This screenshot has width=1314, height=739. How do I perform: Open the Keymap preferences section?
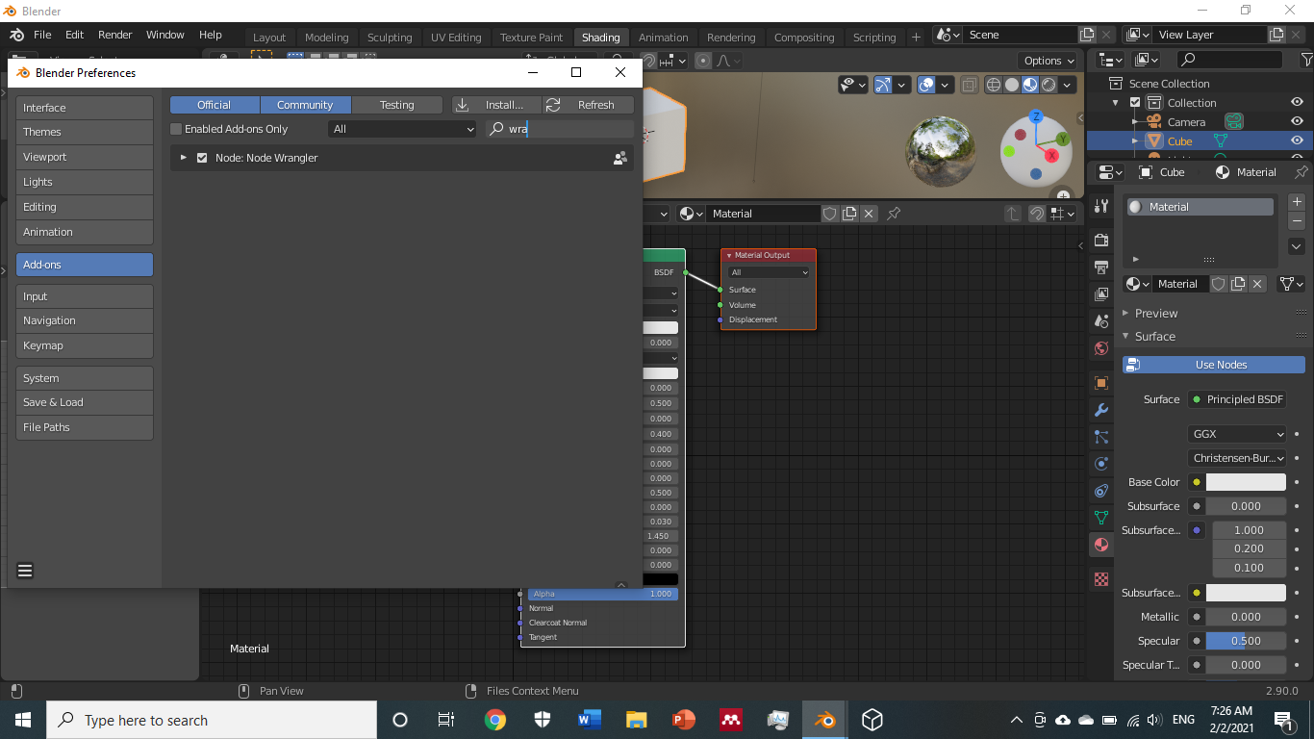pyautogui.click(x=85, y=345)
